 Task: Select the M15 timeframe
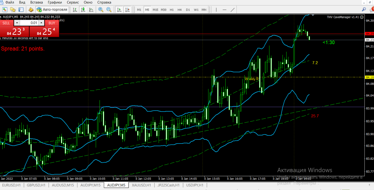[155, 10]
